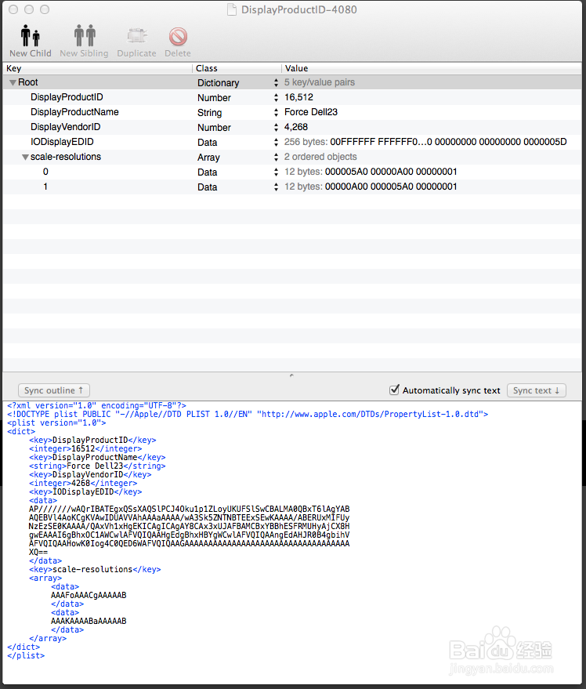Click value 00000A00 000005A0 00000001
Screen dimensions: 586x689
pyautogui.click(x=391, y=187)
